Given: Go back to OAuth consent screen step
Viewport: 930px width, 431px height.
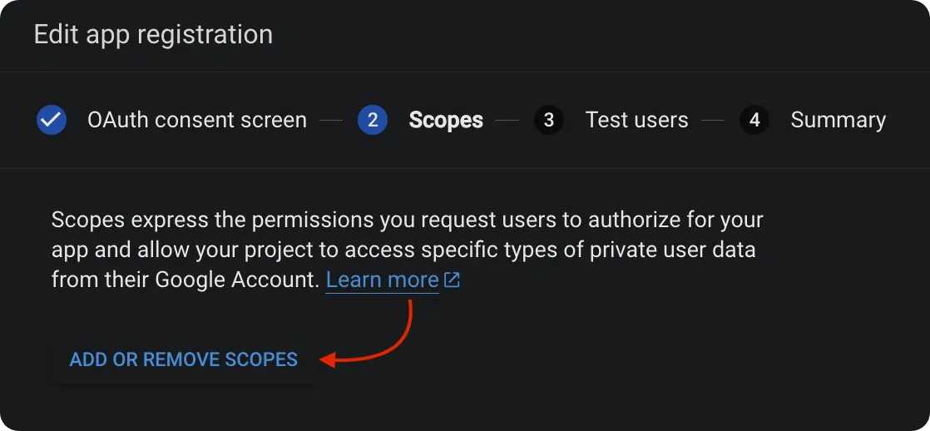Looking at the screenshot, I should (197, 120).
